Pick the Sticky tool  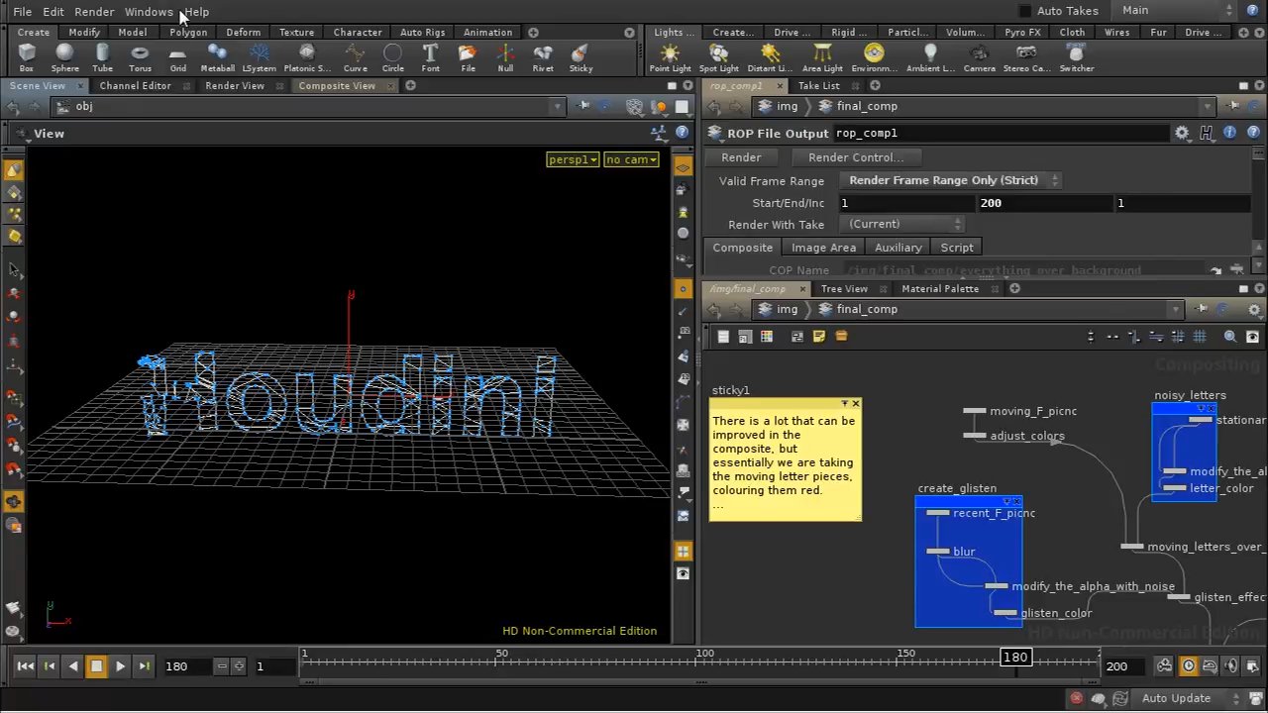[x=581, y=57]
